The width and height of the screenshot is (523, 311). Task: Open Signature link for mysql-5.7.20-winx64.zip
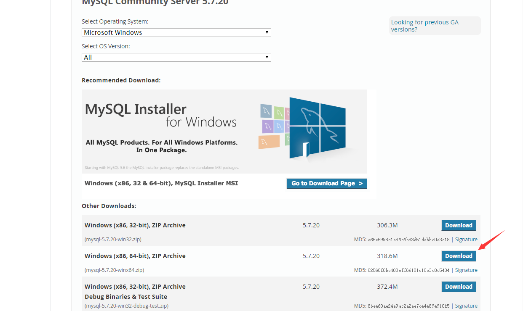tap(466, 270)
